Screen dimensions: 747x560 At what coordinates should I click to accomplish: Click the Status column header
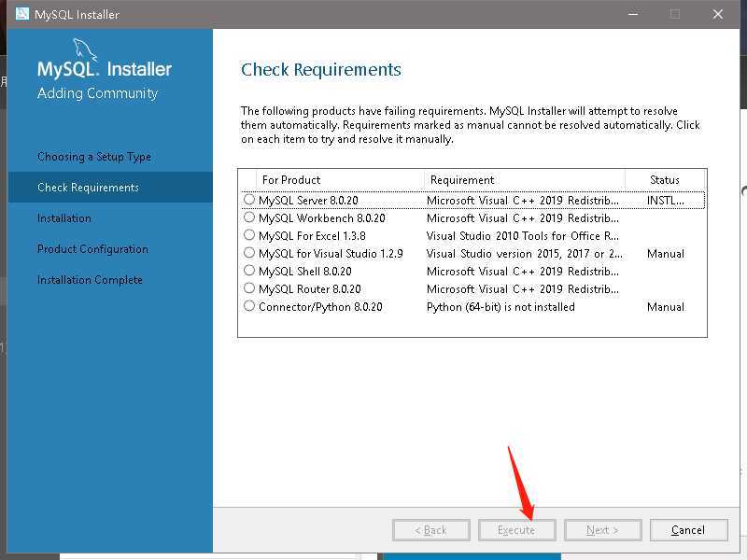click(x=665, y=180)
